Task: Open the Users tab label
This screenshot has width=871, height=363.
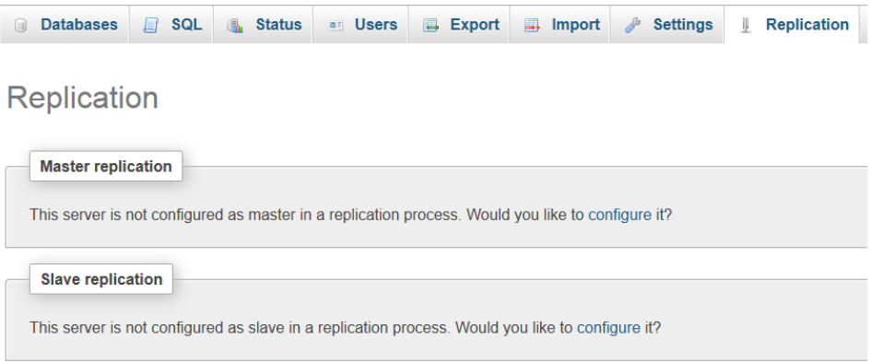Action: click(376, 25)
